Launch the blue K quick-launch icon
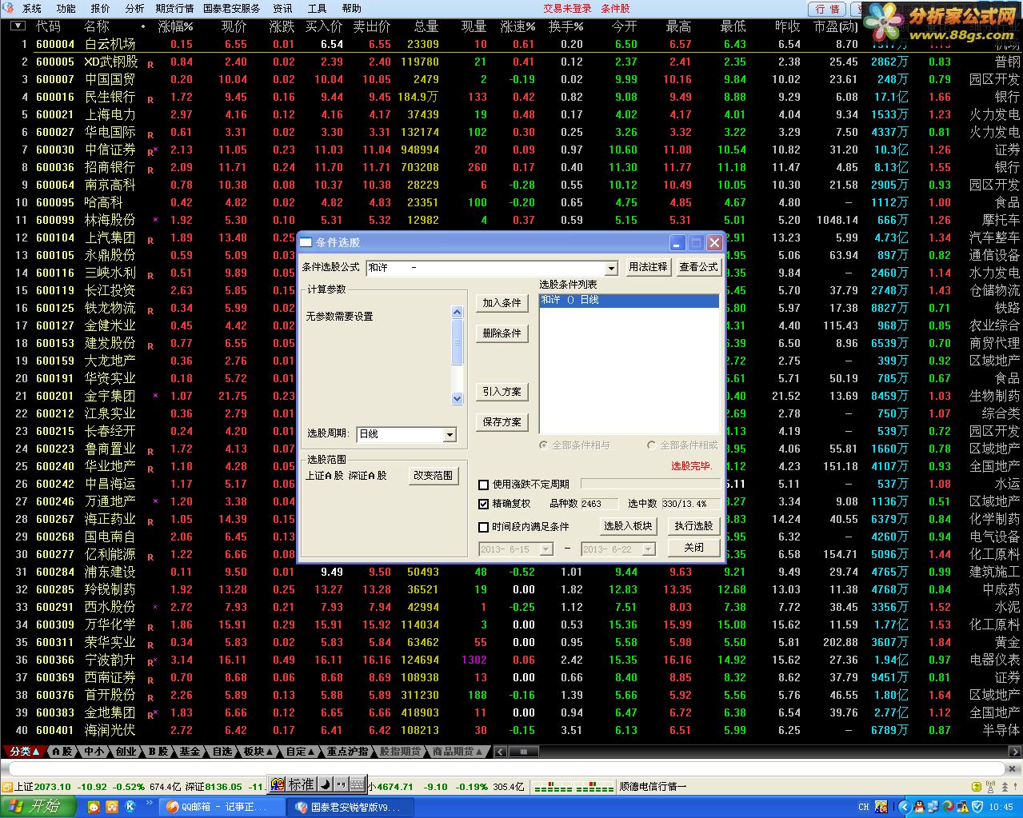This screenshot has width=1023, height=818. click(130, 807)
